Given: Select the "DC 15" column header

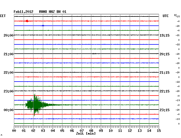Looking at the screenshot, I should 177,16.
